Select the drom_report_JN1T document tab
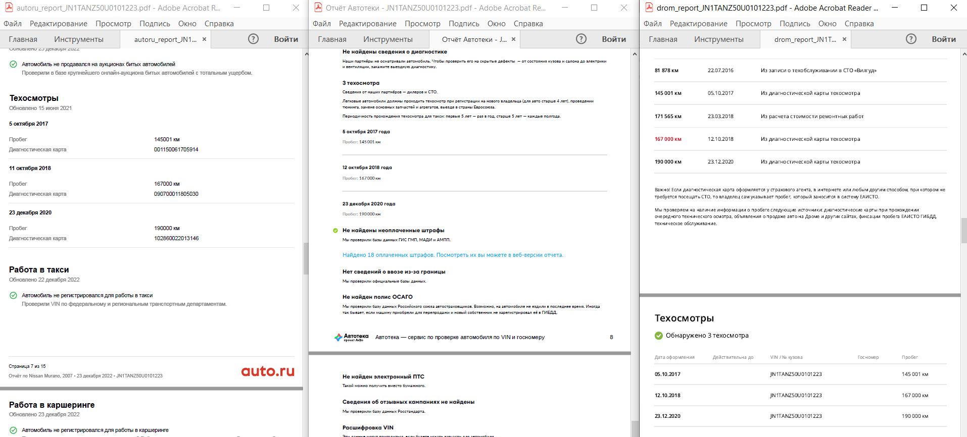 pos(805,39)
